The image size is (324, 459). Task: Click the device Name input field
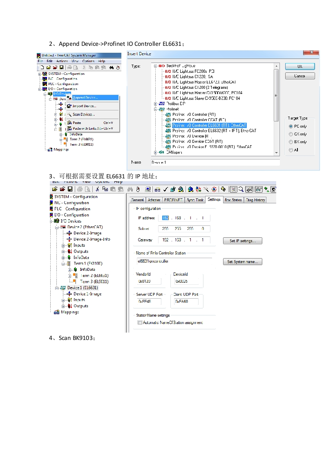215,162
